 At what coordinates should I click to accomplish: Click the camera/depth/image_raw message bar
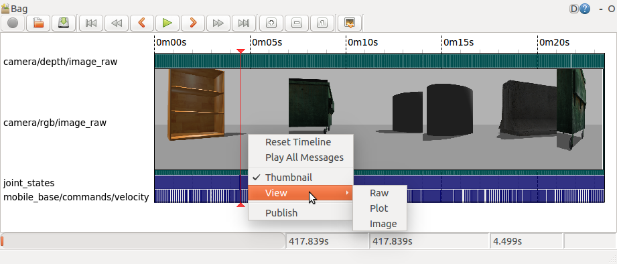[x=379, y=61]
